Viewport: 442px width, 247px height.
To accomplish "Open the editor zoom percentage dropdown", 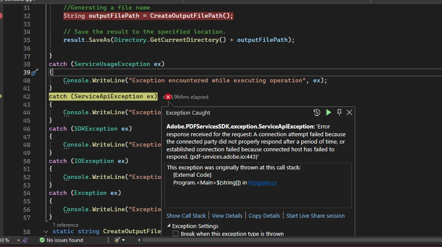I will [x=18, y=240].
